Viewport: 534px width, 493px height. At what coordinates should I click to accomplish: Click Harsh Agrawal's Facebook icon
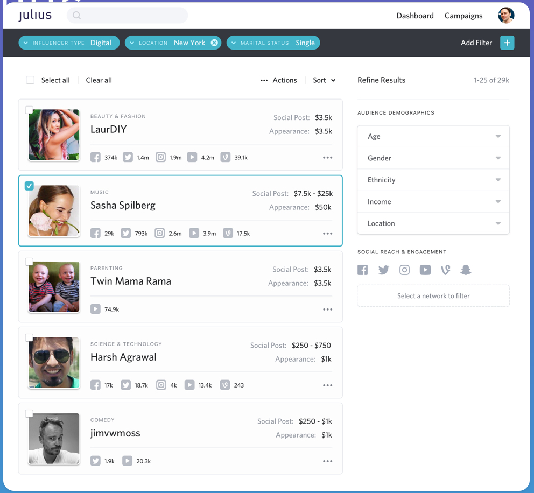tap(95, 385)
